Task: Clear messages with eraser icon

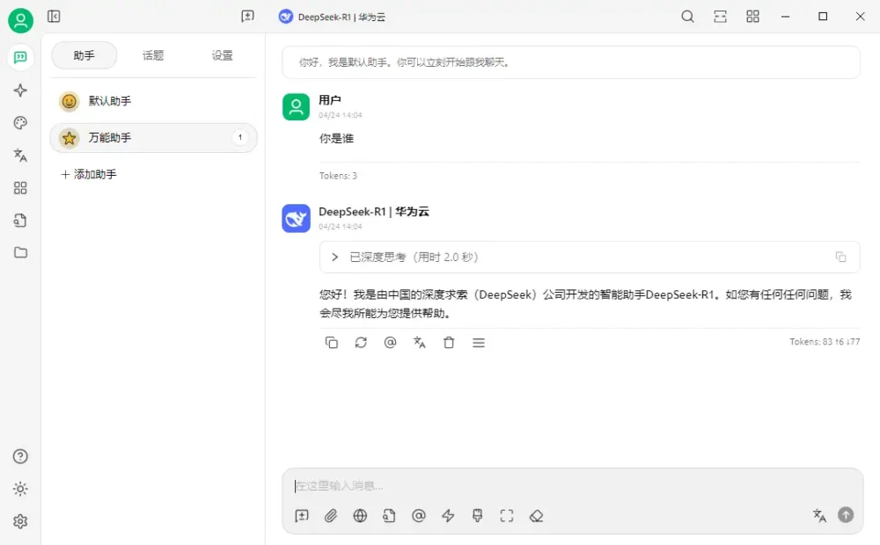Action: (x=537, y=516)
